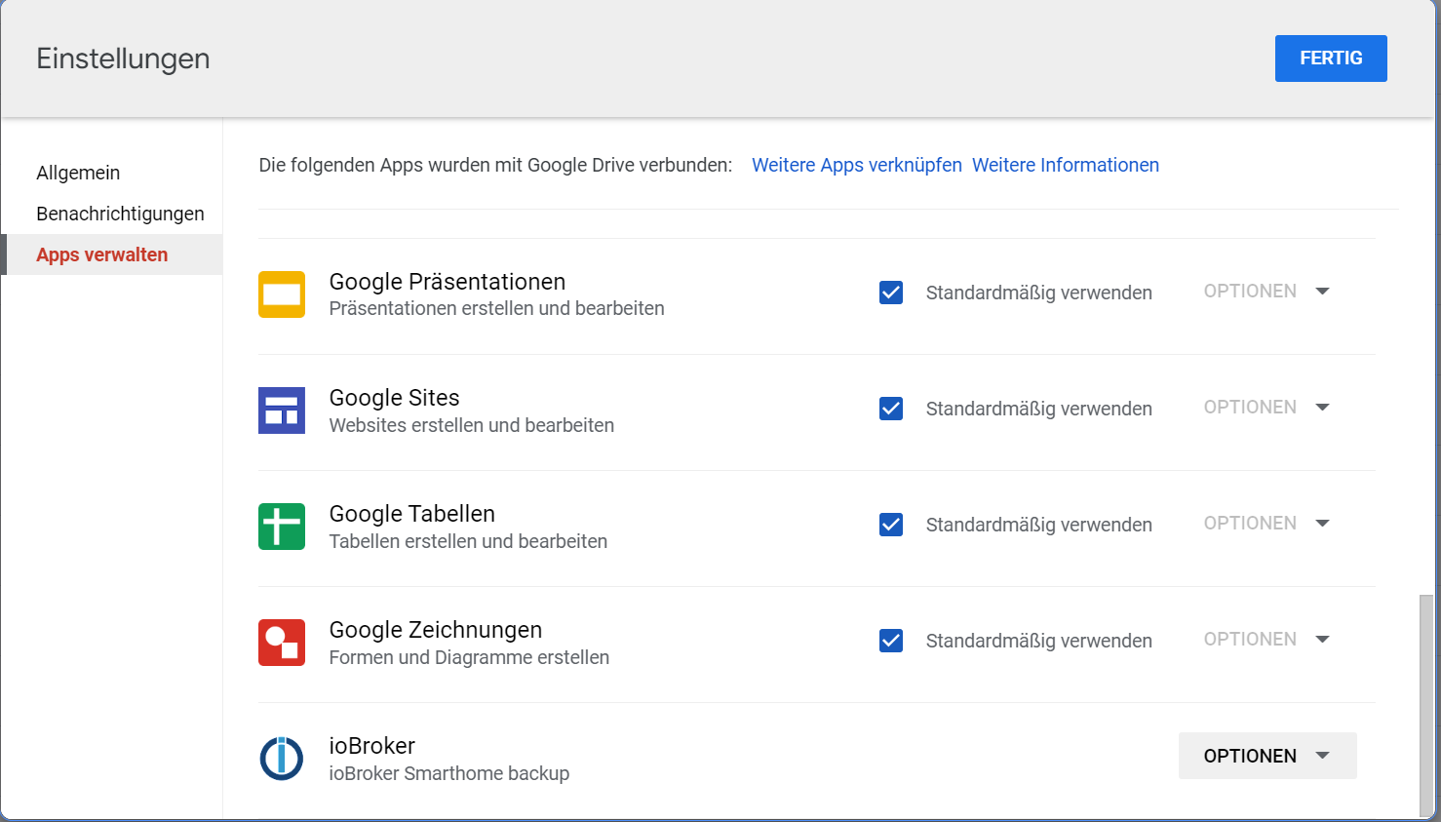Open Optionen menu for Google Zeichnungen
The width and height of the screenshot is (1441, 822).
(1266, 640)
